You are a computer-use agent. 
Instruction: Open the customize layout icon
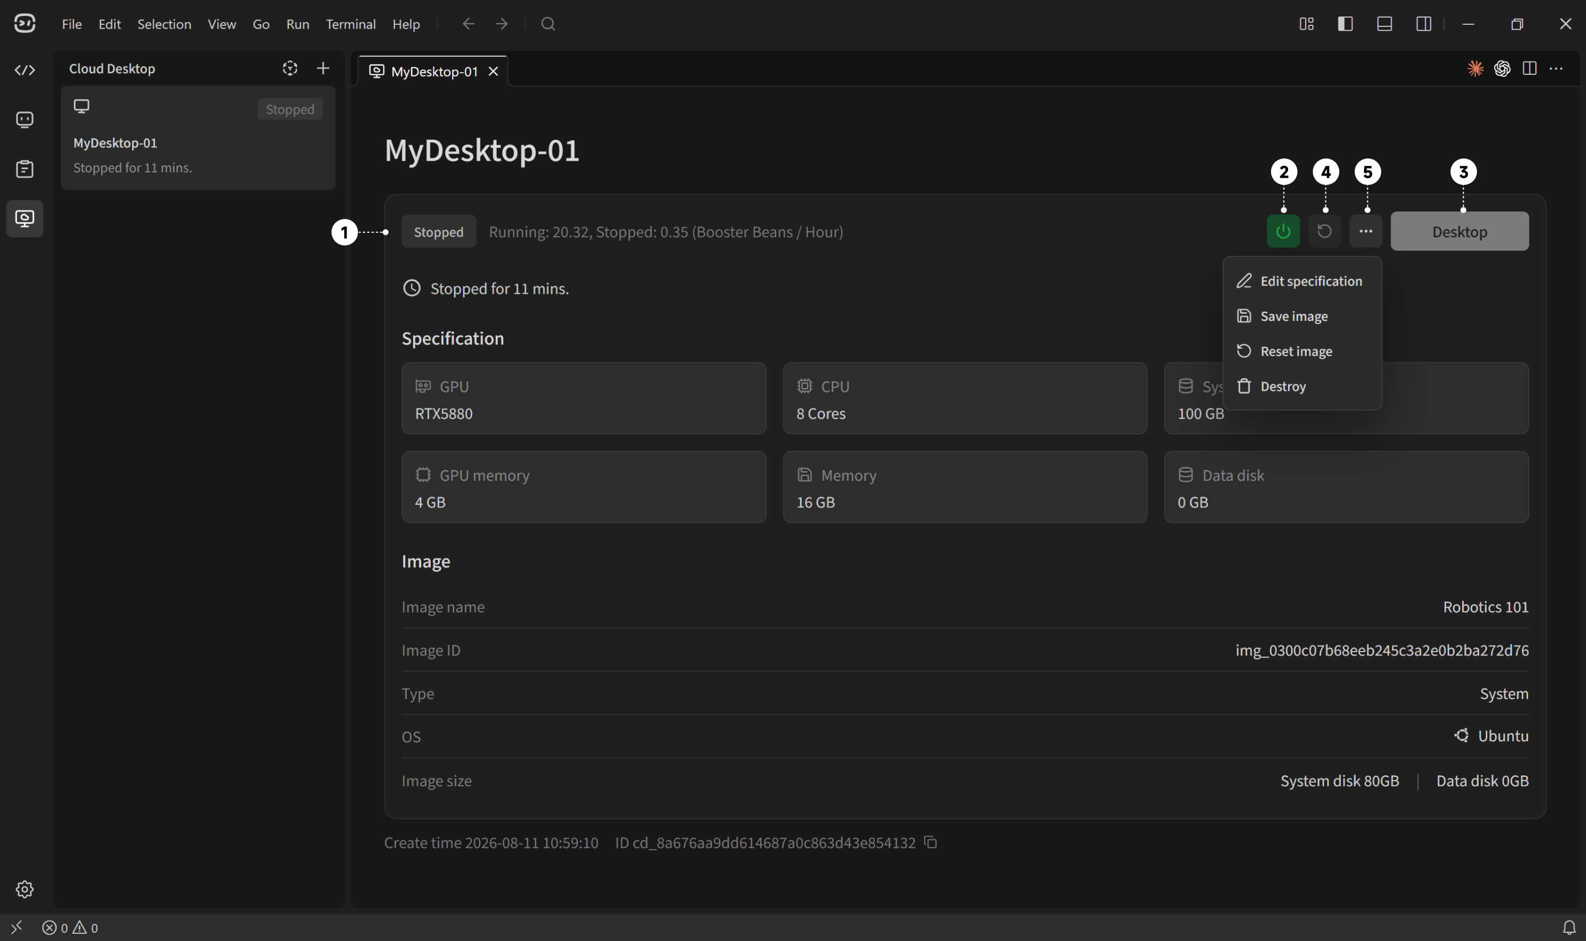[1306, 24]
